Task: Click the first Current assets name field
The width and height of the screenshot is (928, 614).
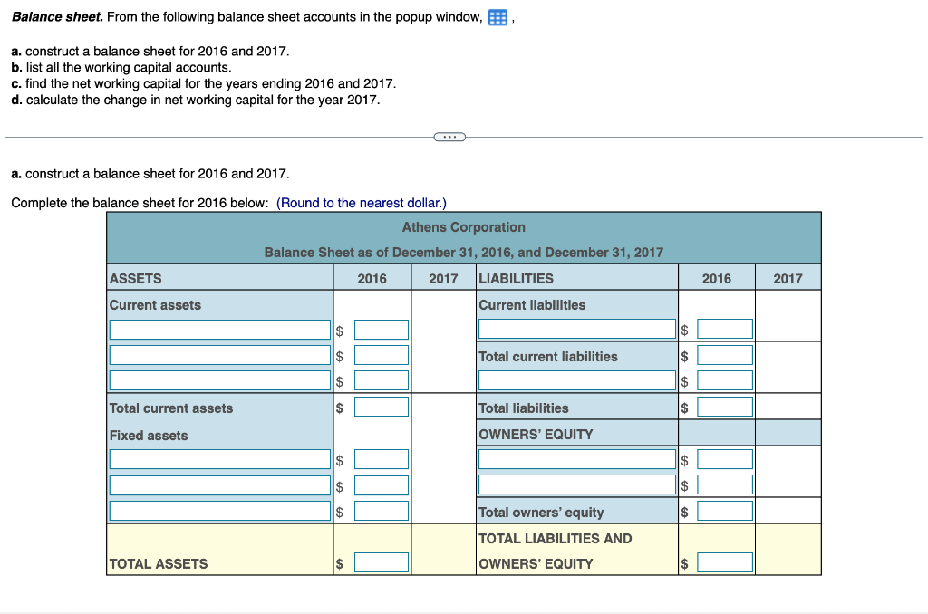Action: click(217, 329)
